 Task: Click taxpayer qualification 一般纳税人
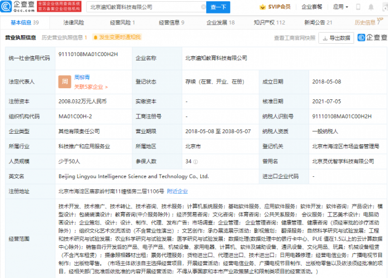tap(325, 131)
